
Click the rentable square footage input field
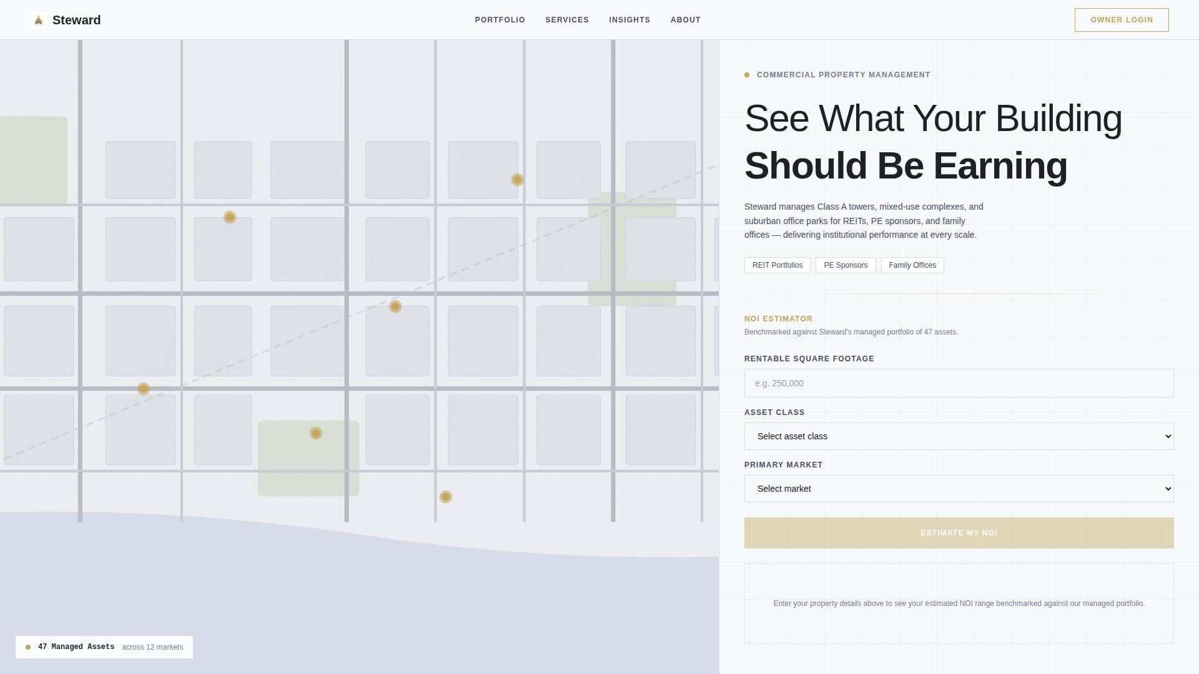pyautogui.click(x=959, y=383)
